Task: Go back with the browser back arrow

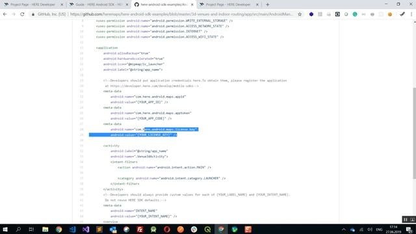Action: [5, 14]
